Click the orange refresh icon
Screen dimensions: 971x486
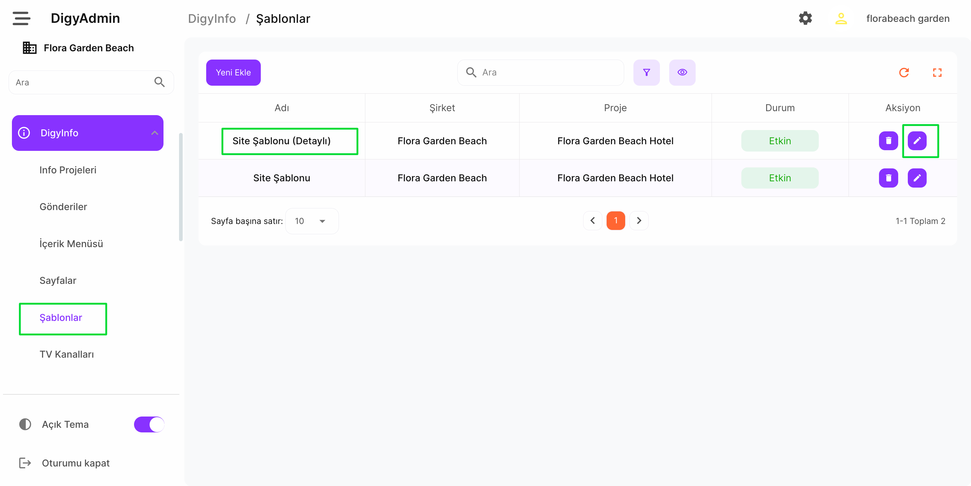[903, 72]
